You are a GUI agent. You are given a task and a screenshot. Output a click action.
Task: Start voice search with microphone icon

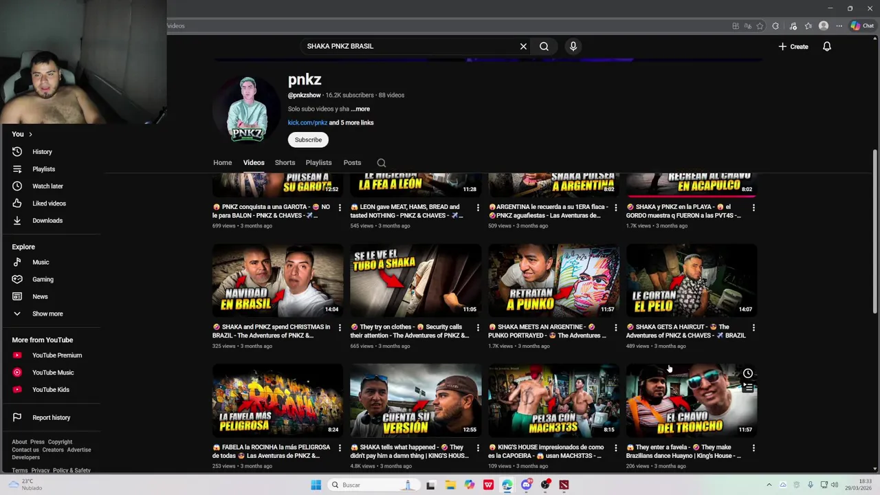point(573,46)
